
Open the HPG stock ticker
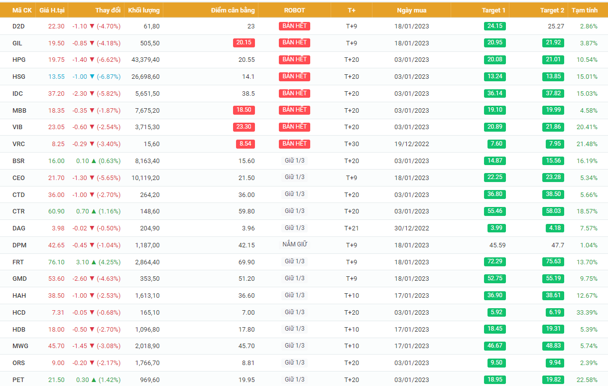19,60
